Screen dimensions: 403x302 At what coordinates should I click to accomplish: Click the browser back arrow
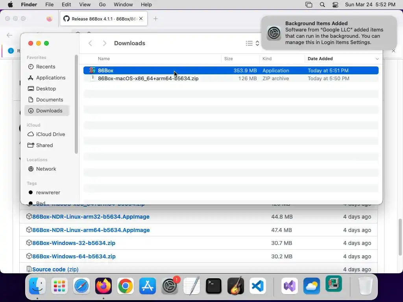click(x=9, y=35)
